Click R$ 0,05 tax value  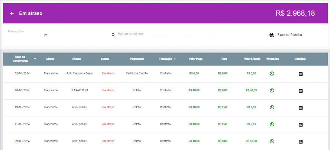[223, 74]
